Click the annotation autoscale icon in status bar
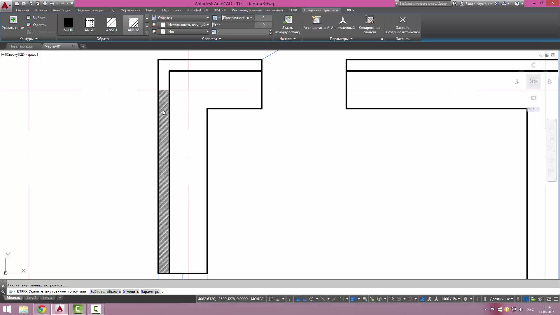The width and height of the screenshot is (560, 315). click(x=429, y=299)
